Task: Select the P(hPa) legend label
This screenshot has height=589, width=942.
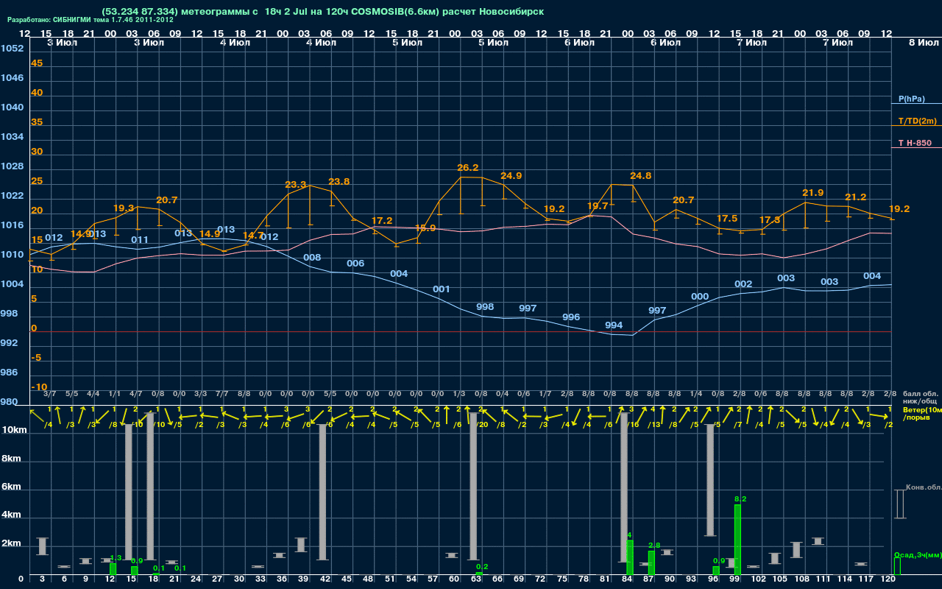Action: tap(912, 99)
